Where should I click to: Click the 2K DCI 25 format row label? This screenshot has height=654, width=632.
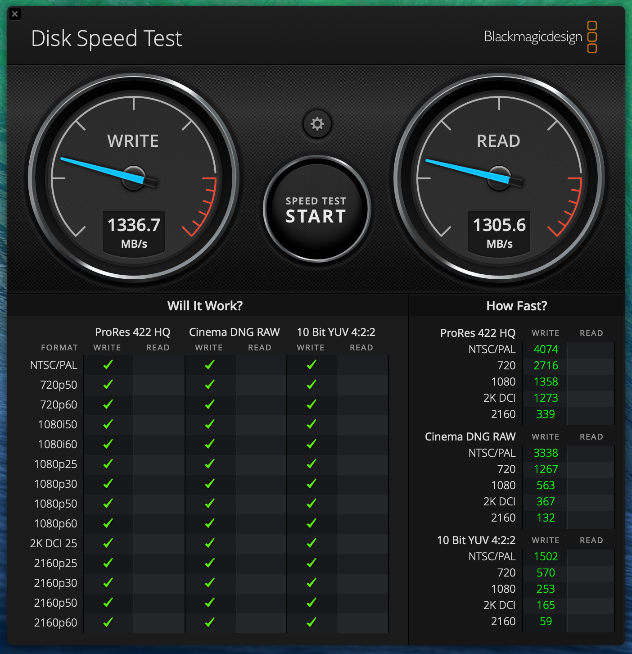tap(54, 543)
